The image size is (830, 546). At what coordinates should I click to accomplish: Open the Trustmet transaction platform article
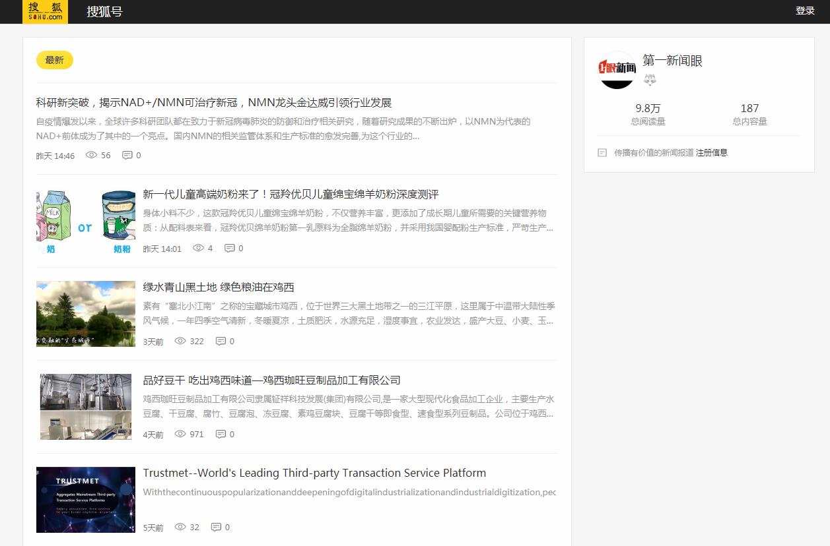coord(314,473)
